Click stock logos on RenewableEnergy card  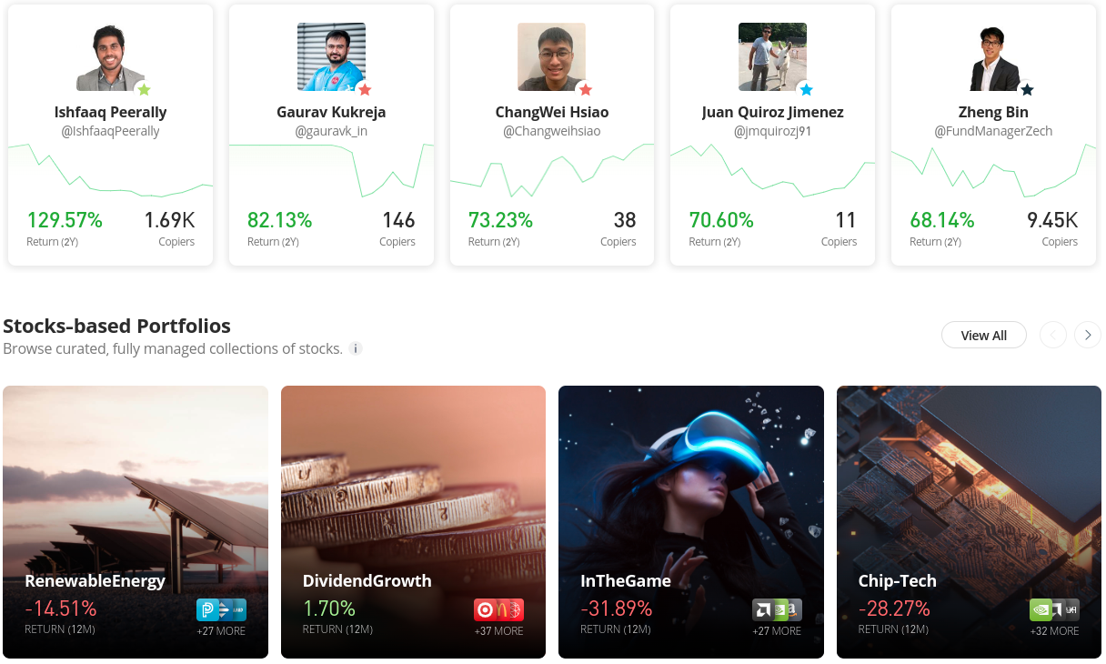(221, 609)
